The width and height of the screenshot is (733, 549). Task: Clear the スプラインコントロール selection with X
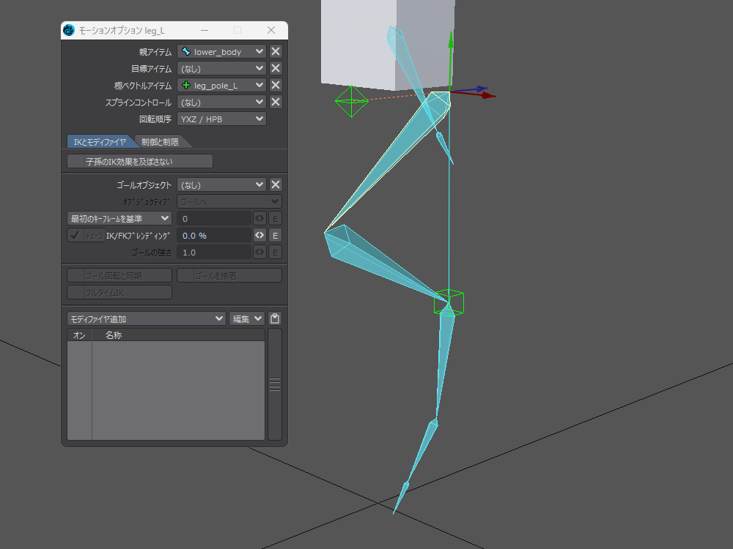pos(276,102)
